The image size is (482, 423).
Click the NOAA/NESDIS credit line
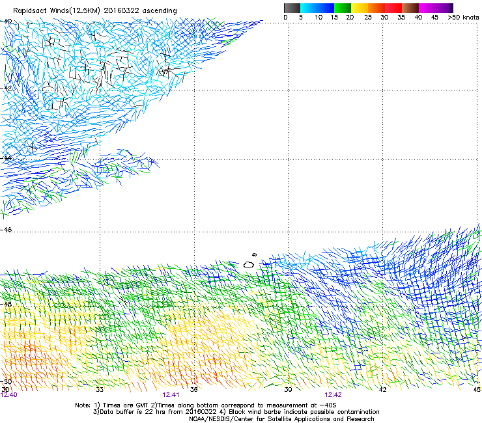point(281,419)
